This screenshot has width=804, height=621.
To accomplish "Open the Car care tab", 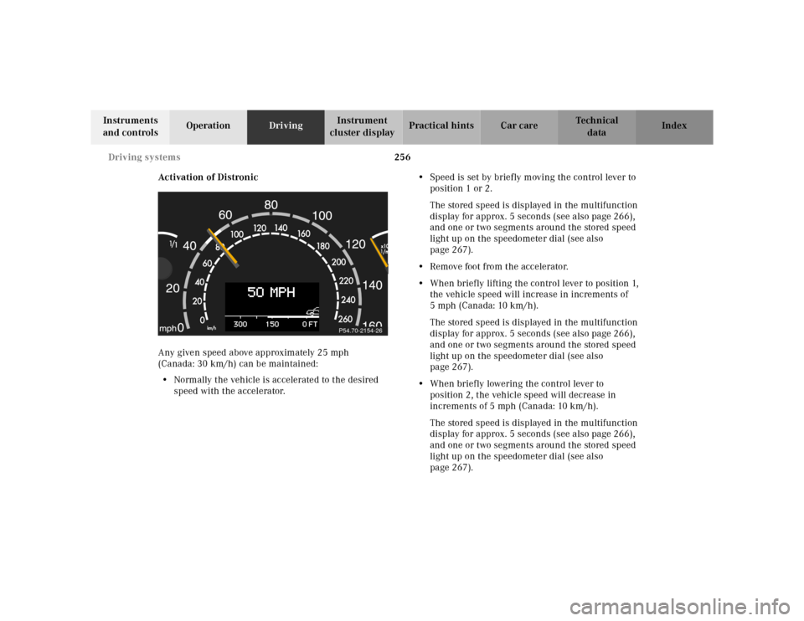I will coord(519,126).
